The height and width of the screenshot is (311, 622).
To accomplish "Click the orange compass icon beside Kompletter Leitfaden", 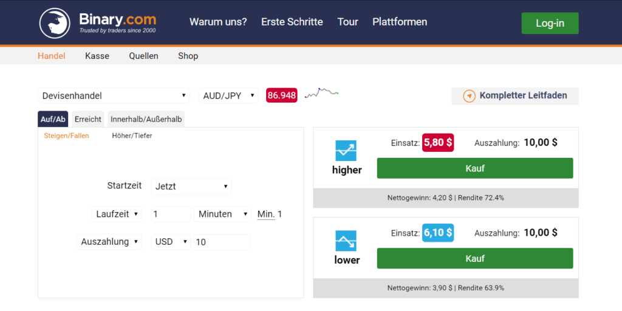I will pyautogui.click(x=470, y=96).
